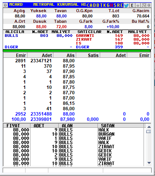This screenshot has width=155, height=176.
Task: Click the SATAN column header
Action: pos(121,125)
